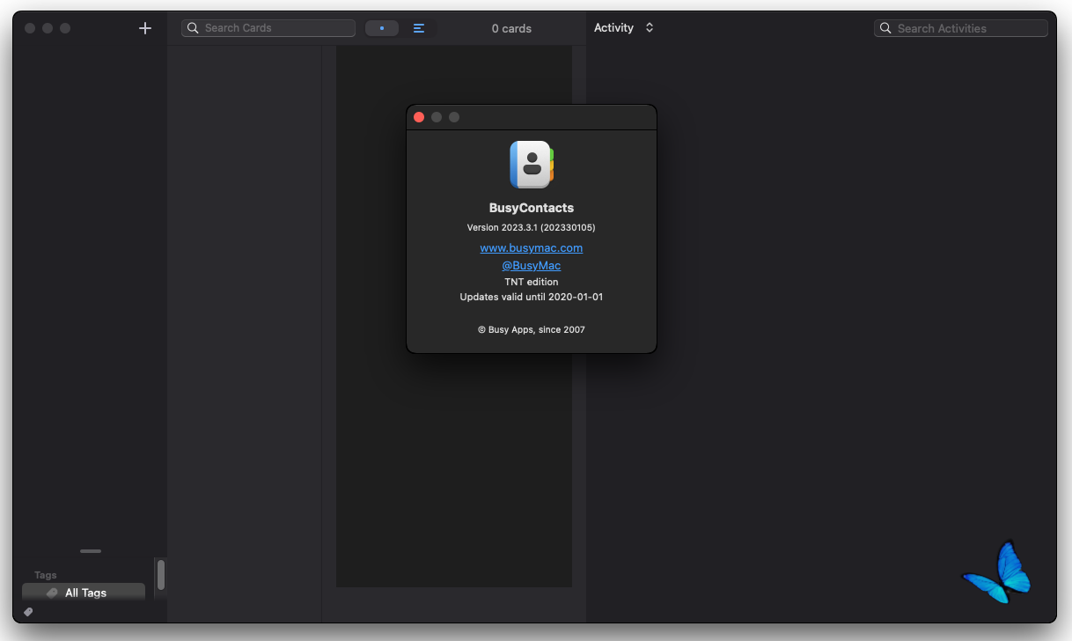Close the BusyContacts About window
This screenshot has height=641, width=1072.
(419, 117)
